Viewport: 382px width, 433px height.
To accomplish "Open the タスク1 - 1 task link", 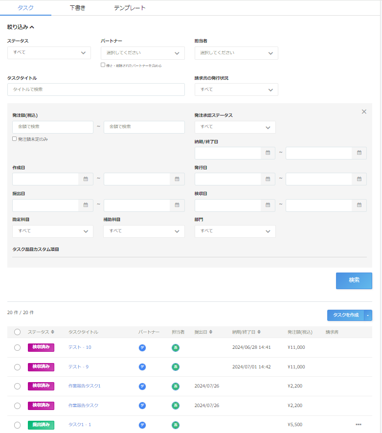I will [80, 425].
